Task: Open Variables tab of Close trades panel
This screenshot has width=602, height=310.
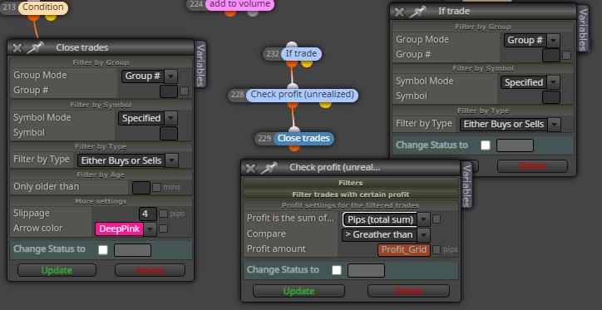Action: click(x=200, y=65)
